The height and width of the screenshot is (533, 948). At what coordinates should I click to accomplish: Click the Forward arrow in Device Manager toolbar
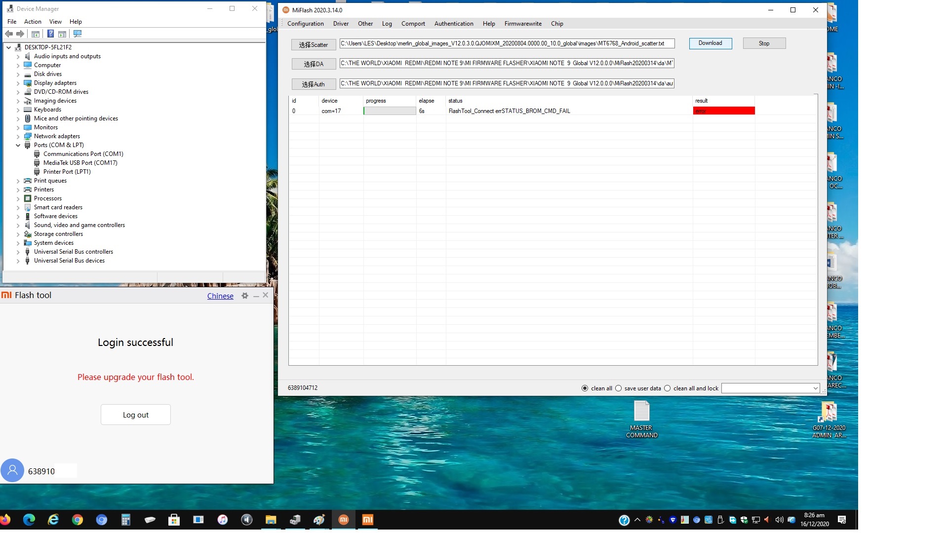pos(20,34)
